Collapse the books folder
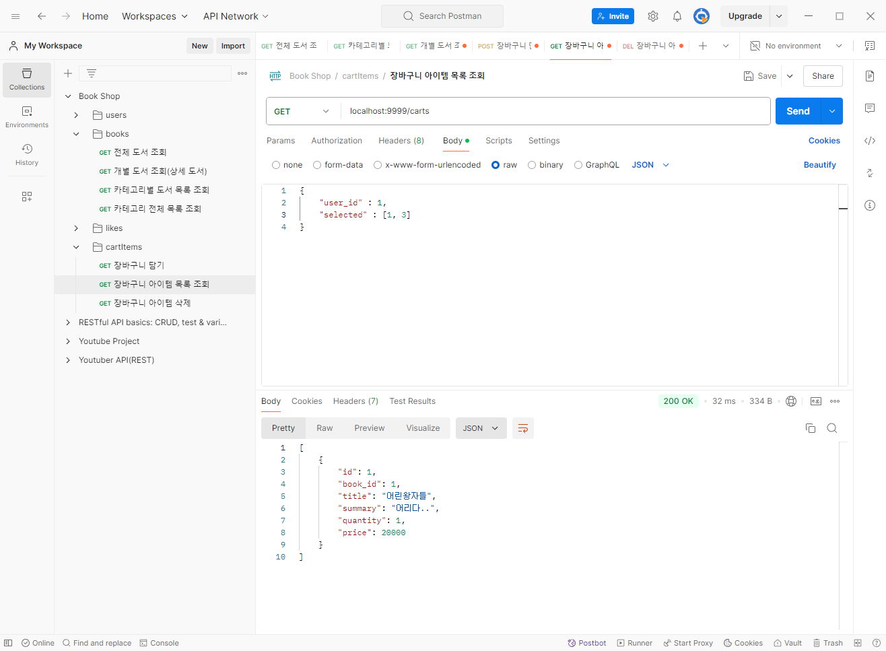 (76, 134)
